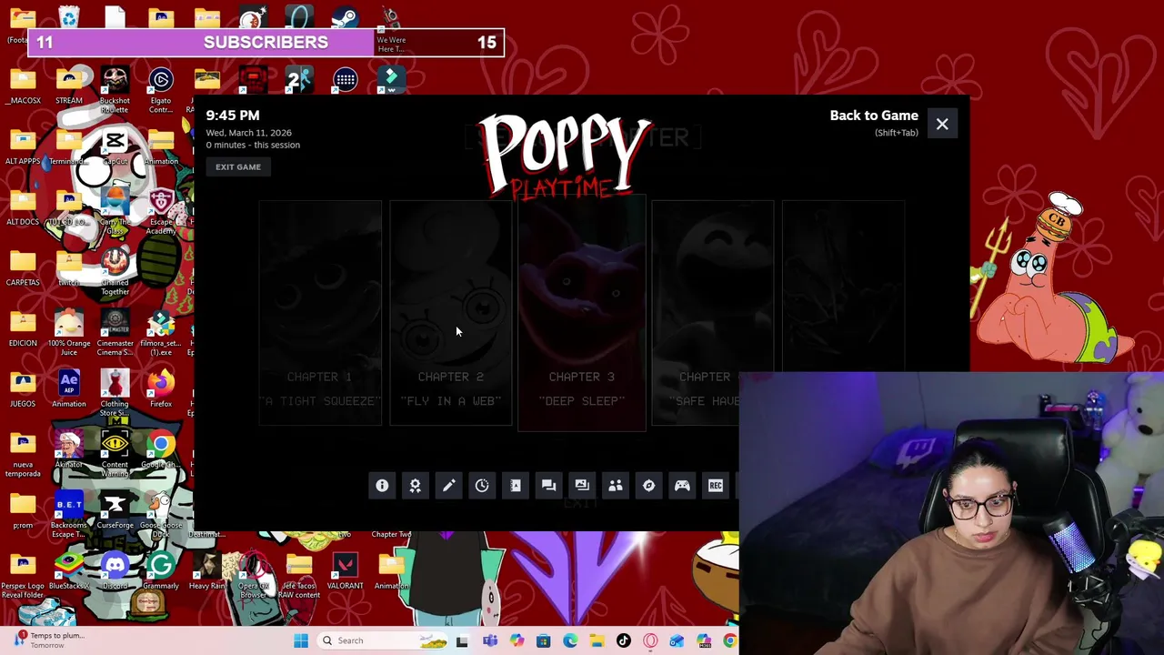Open the Cinemaster Cinema desktop shortcut
The width and height of the screenshot is (1164, 655).
tap(115, 333)
